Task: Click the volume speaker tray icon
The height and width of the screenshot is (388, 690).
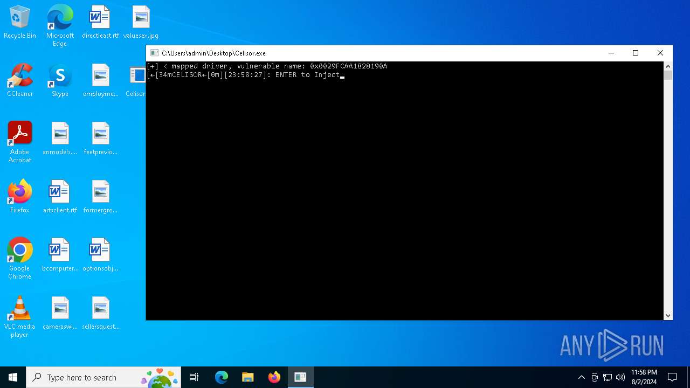Action: pos(620,377)
